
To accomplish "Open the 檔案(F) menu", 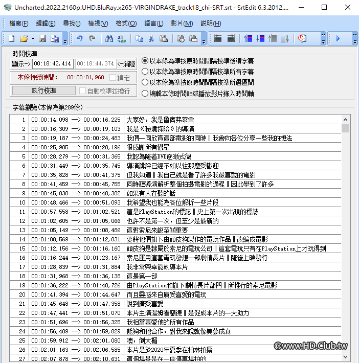I will click(19, 24).
